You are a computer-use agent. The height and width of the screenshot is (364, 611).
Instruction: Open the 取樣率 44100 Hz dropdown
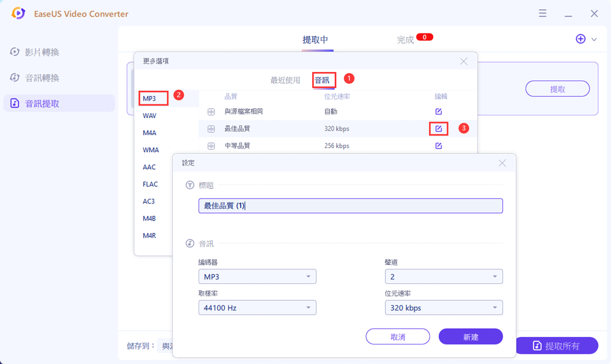pos(257,308)
